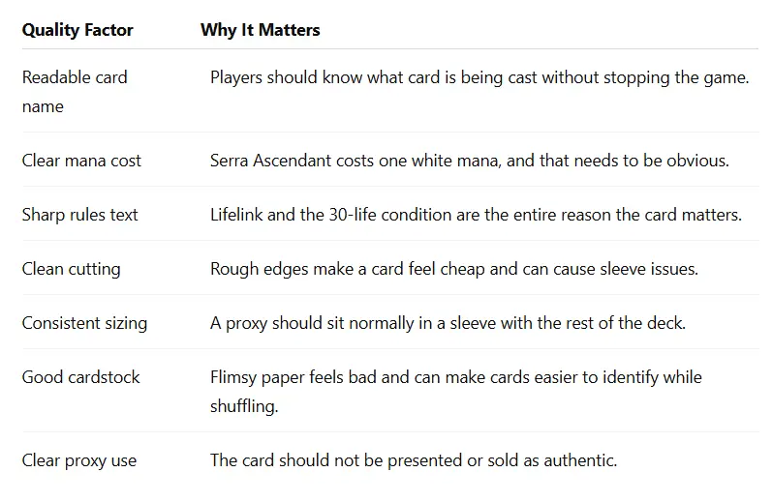Select the "Sharp rules text" cell
773x502 pixels.
pos(79,215)
